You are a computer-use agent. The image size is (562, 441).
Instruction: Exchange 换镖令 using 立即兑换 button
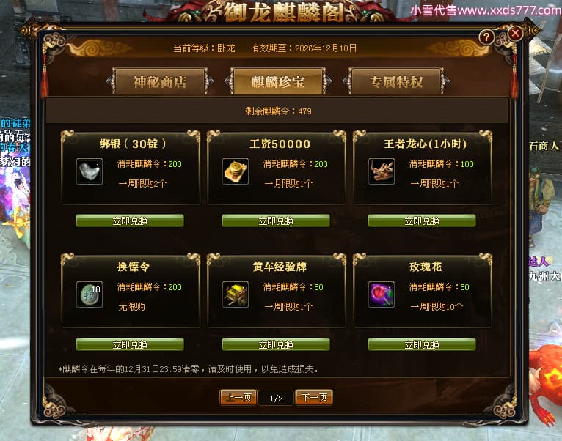pos(130,344)
